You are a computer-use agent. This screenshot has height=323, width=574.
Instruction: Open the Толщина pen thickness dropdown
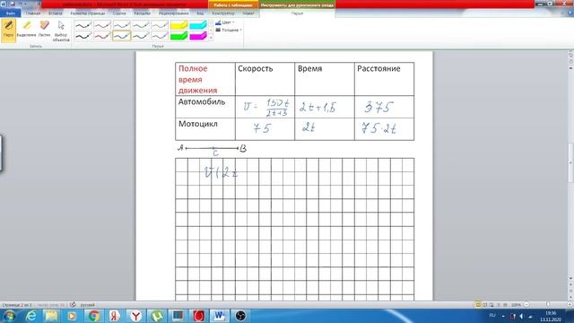229,30
